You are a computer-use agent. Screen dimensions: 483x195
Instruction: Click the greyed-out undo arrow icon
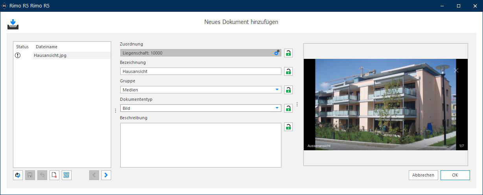pyautogui.click(x=42, y=175)
